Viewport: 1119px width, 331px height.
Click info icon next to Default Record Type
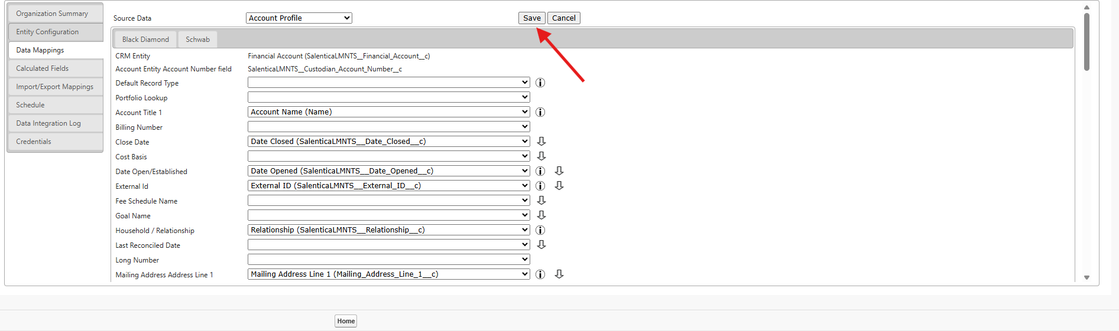point(540,83)
